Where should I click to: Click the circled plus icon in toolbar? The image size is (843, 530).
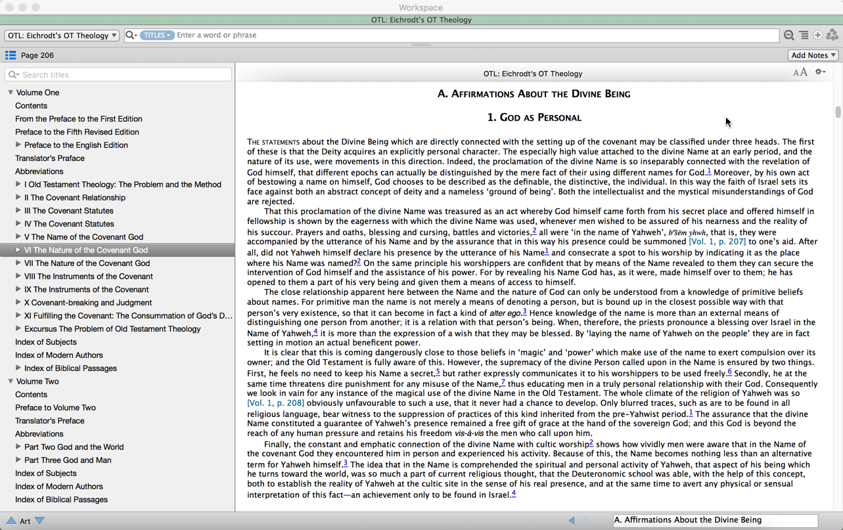click(x=818, y=35)
